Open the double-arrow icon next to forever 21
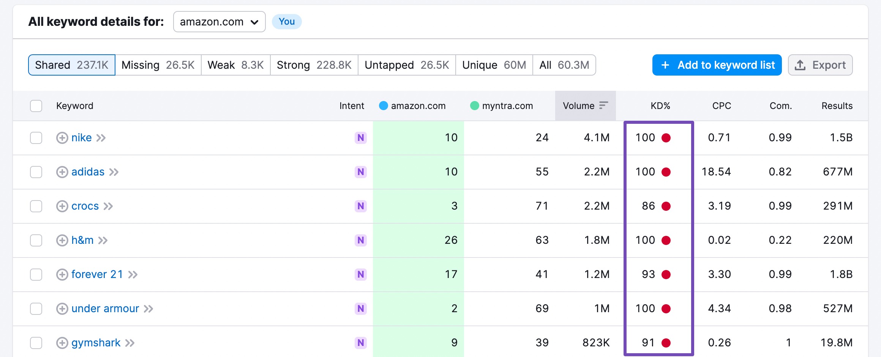Viewport: 881px width, 357px height. point(133,275)
